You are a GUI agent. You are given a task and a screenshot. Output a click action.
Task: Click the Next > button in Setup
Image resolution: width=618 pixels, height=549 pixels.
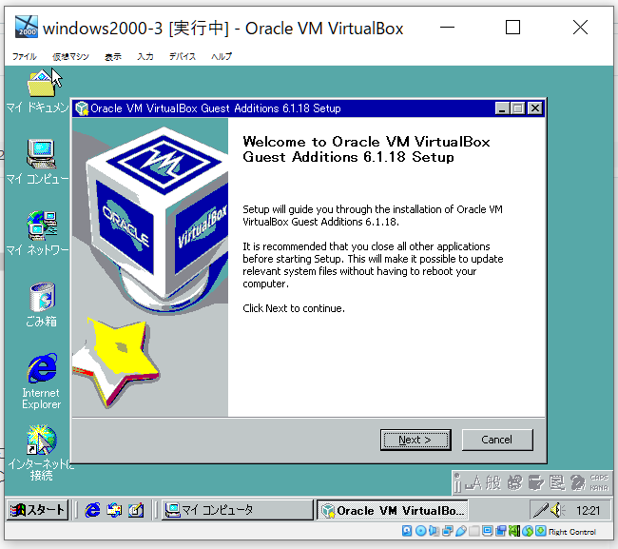pos(415,440)
